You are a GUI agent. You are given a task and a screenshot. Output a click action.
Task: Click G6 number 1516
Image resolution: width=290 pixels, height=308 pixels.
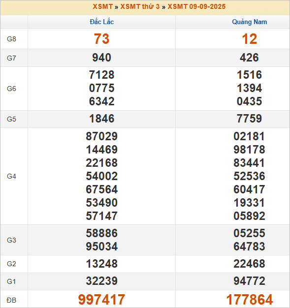click(249, 75)
